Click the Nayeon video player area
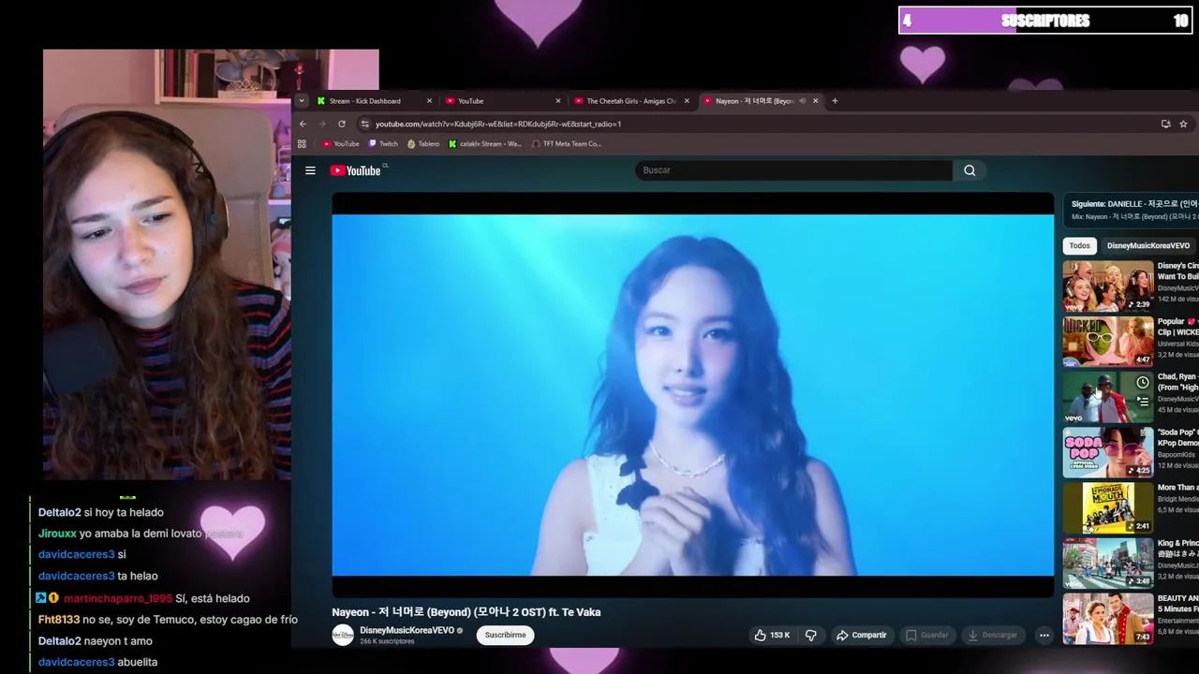1199x674 pixels. point(692,395)
